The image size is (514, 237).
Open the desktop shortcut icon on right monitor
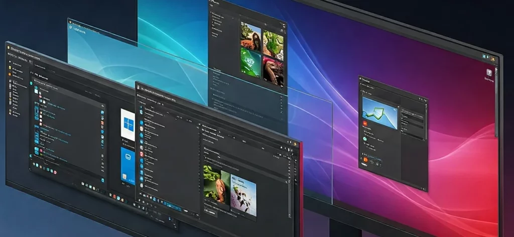489,73
